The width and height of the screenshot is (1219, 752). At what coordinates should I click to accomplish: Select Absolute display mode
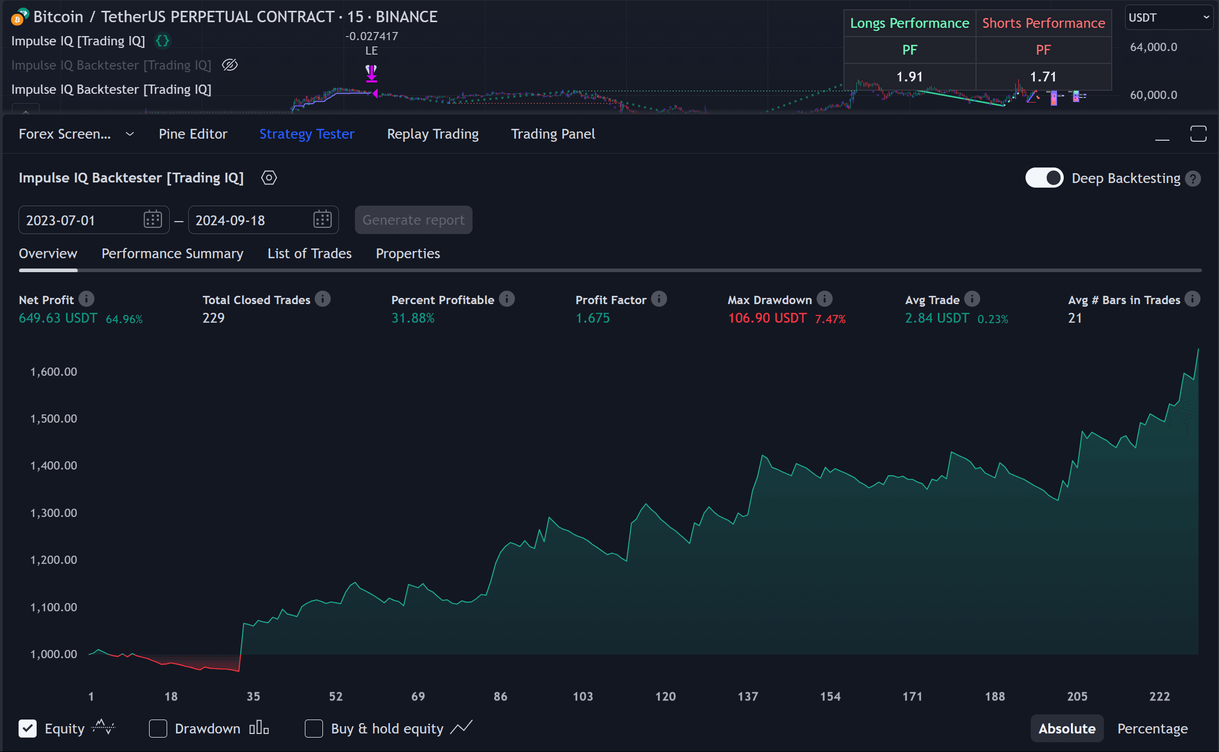(x=1067, y=728)
